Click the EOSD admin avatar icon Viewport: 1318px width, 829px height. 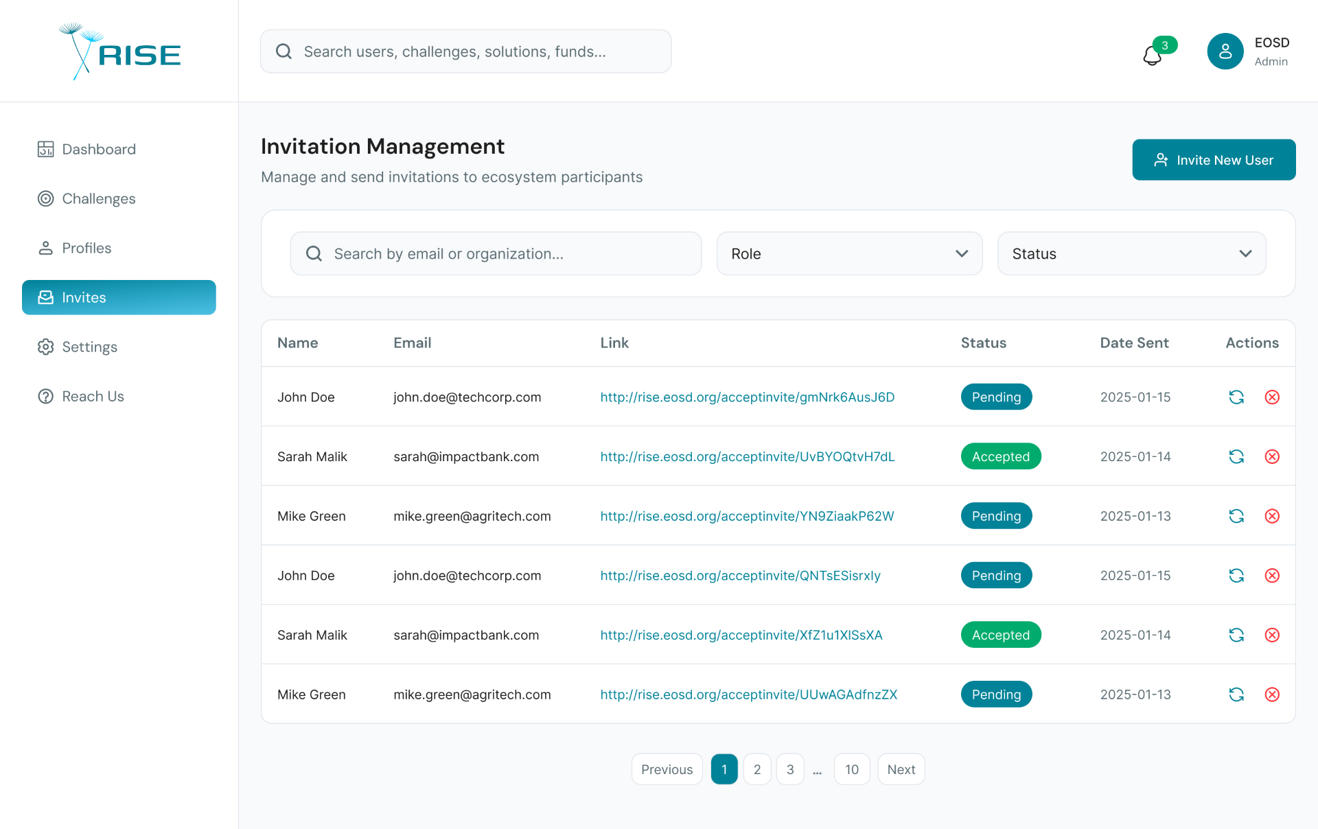click(x=1225, y=51)
